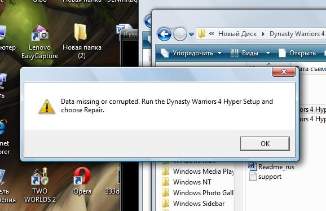
Task: Select Dynasty Warriors 4 breadcrumb in address bar
Action: 297,34
